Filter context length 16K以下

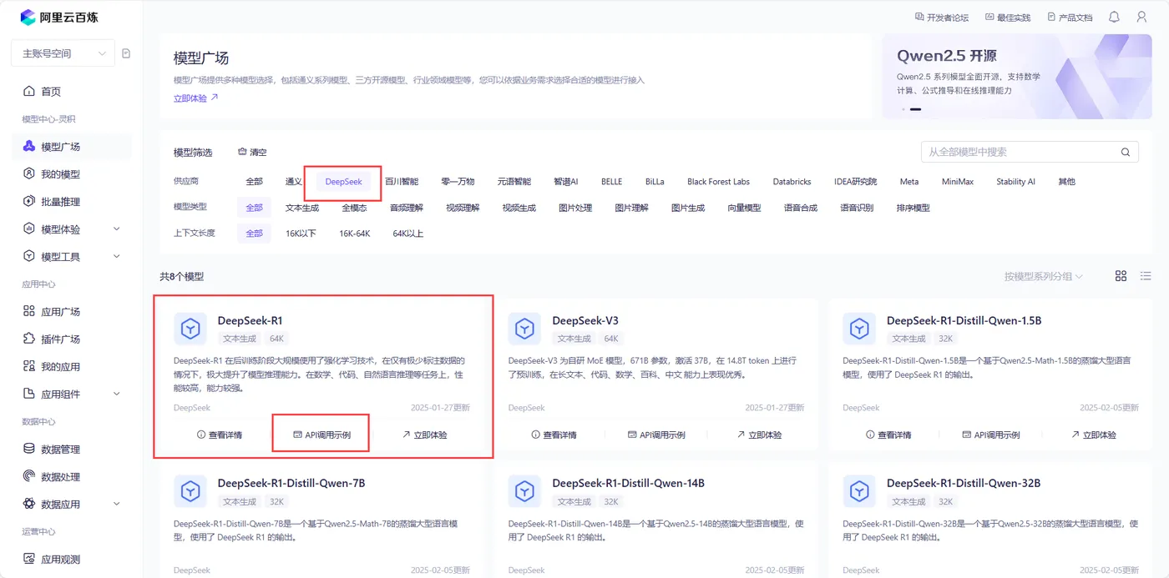(x=301, y=234)
